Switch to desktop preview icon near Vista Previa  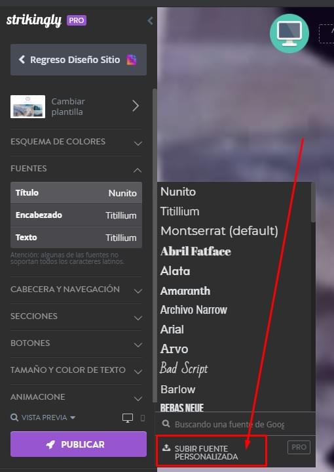pos(128,418)
